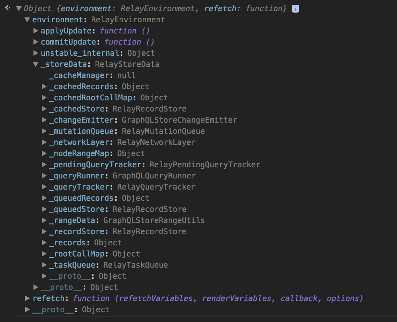Screen dimensions: 397x322
Task: Click the 'GraphQLQueryRunner' value text
Action: [154, 176]
